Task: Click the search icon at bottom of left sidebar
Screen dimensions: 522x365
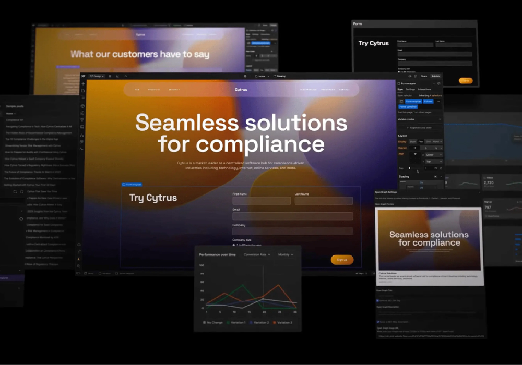Action: (x=79, y=265)
